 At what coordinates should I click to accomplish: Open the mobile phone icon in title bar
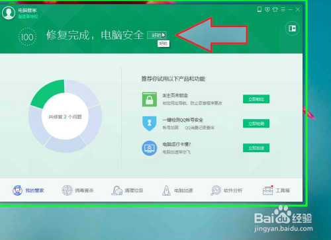[x=260, y=9]
